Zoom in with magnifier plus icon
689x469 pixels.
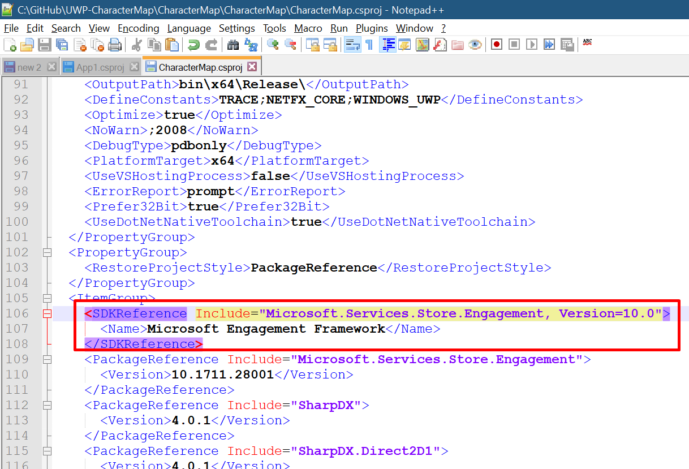[273, 45]
